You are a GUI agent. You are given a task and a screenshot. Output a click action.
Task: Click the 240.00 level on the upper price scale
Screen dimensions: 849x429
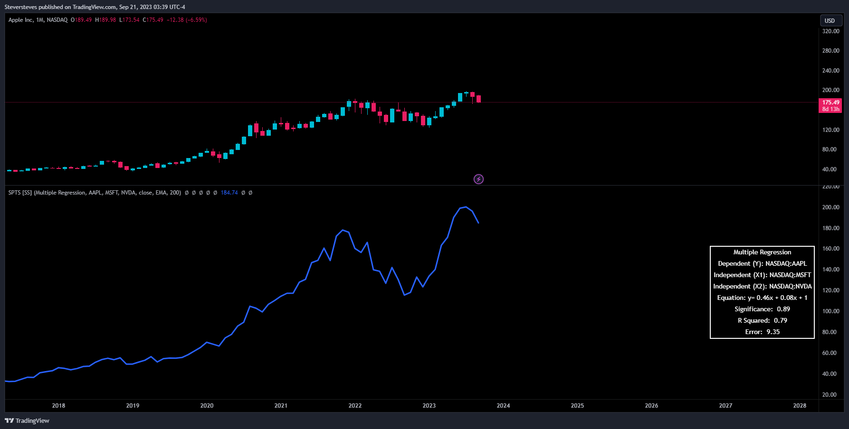click(x=830, y=70)
